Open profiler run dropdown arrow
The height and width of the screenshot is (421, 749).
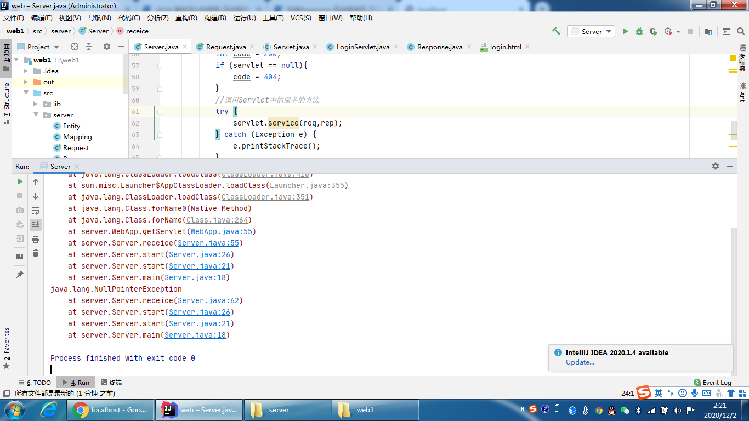[x=678, y=32]
